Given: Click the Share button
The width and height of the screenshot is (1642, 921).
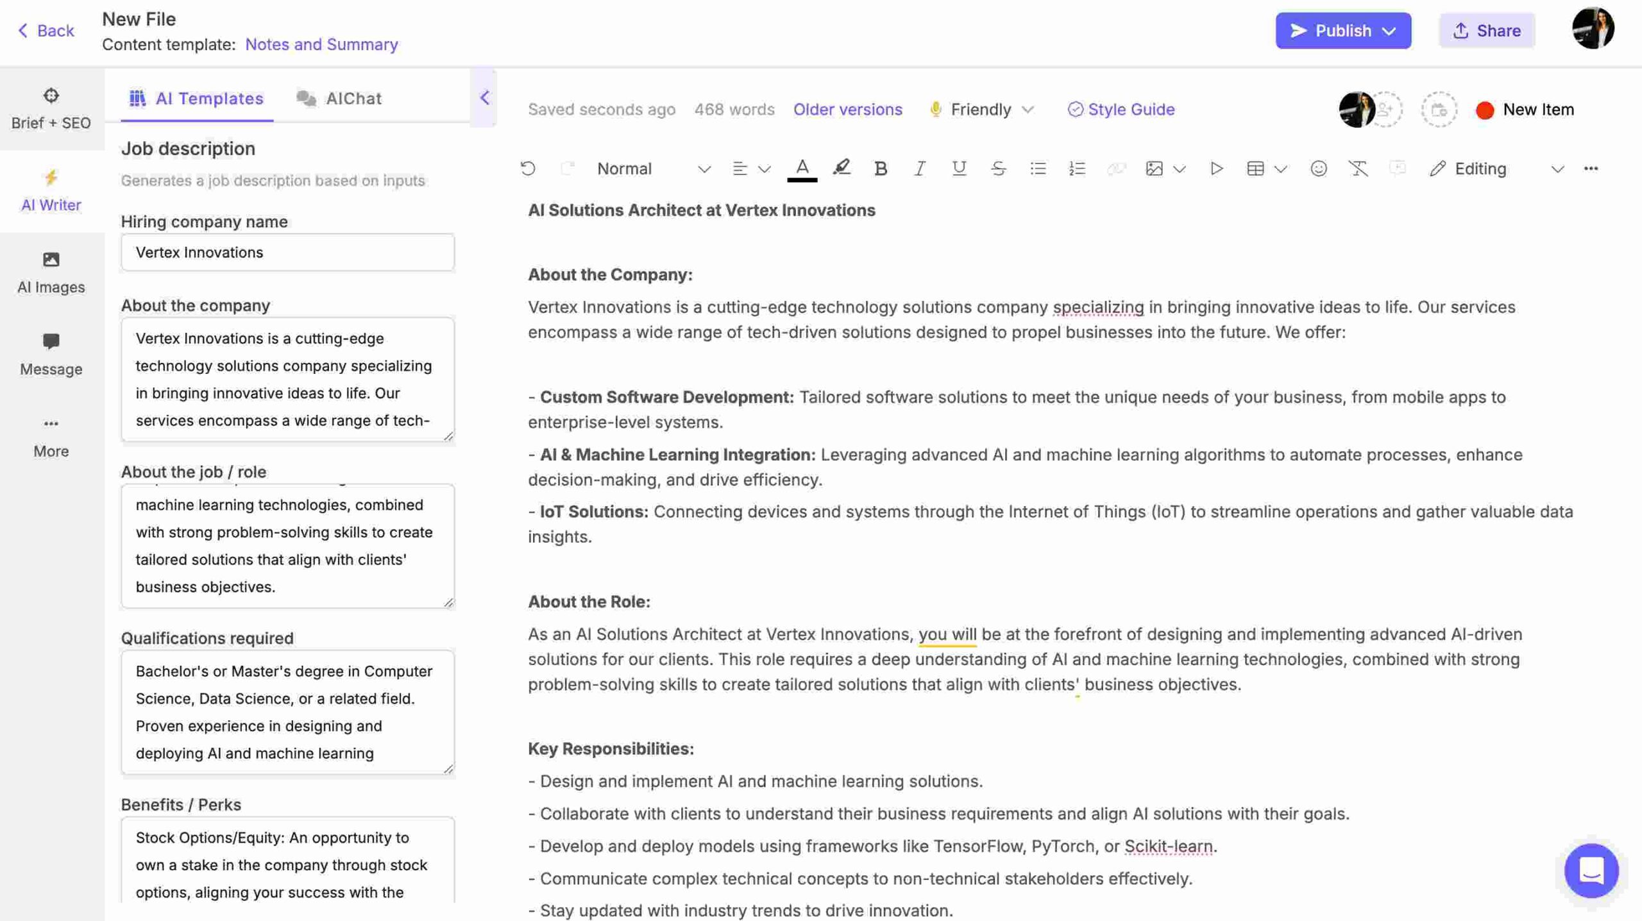Looking at the screenshot, I should (x=1486, y=30).
